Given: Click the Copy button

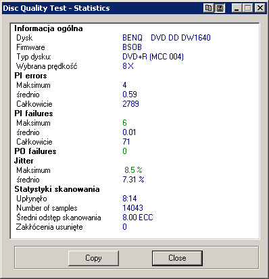Looking at the screenshot, I should (93, 258).
